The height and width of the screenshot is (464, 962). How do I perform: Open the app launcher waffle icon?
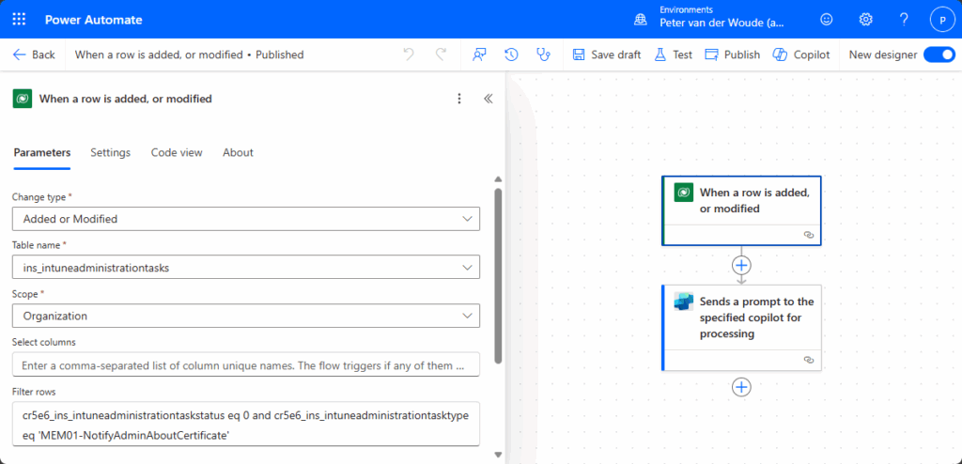(x=19, y=19)
